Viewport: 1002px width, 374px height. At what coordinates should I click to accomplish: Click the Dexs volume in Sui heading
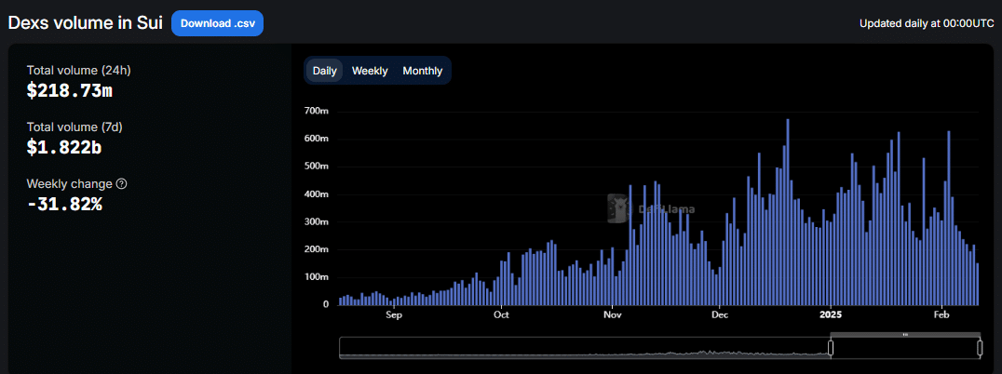(86, 23)
